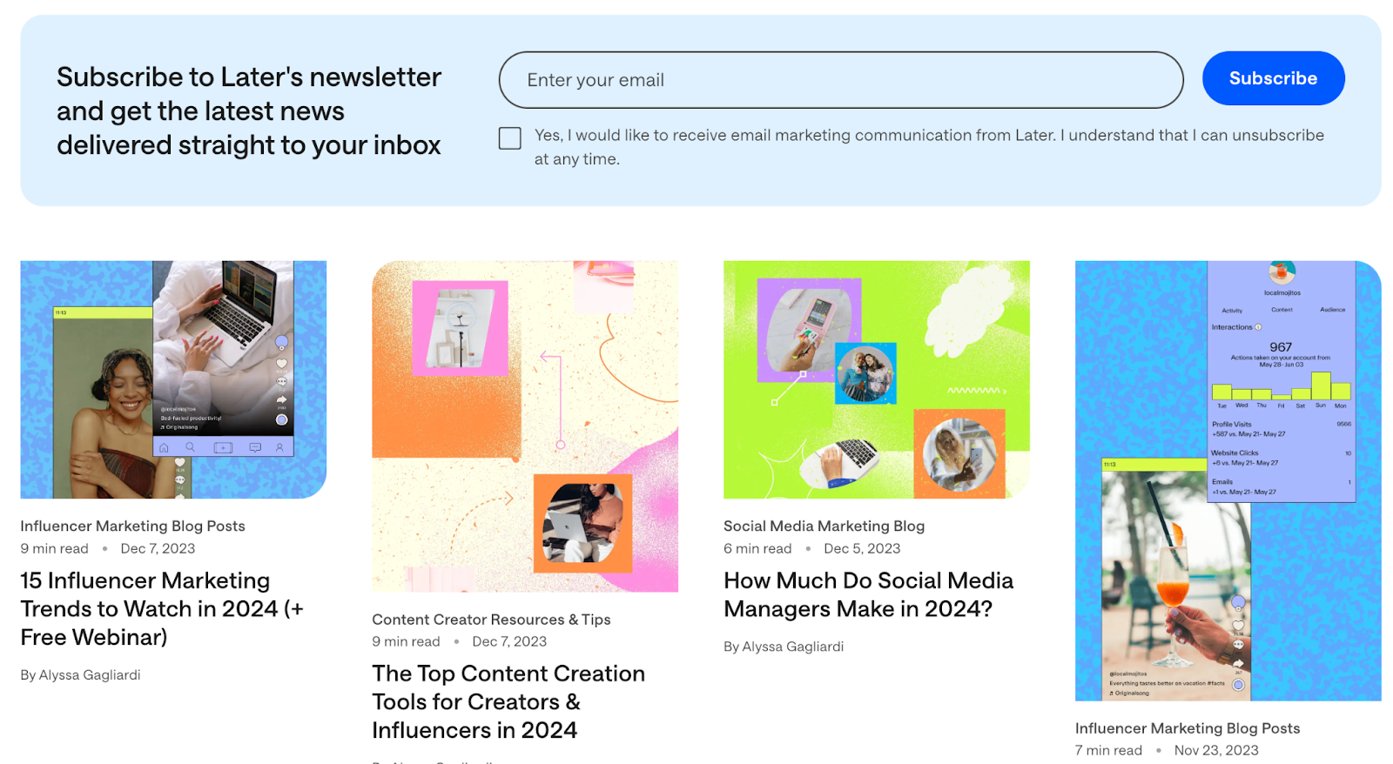
Task: Like the Bed-fueled productivity post heart icon
Action: 282,363
